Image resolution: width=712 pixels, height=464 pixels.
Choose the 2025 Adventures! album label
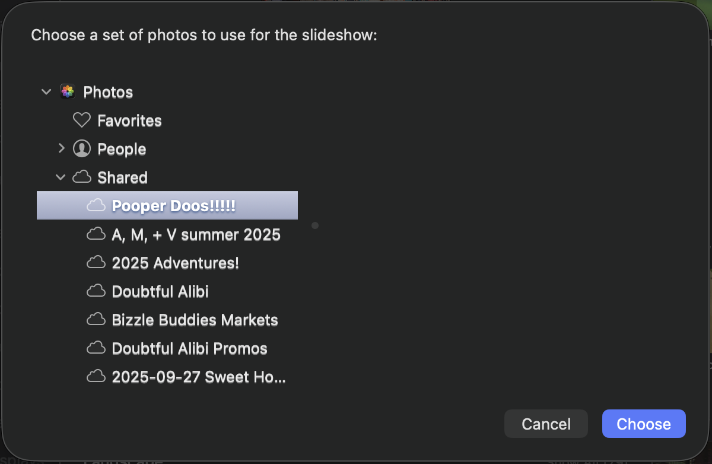point(175,263)
